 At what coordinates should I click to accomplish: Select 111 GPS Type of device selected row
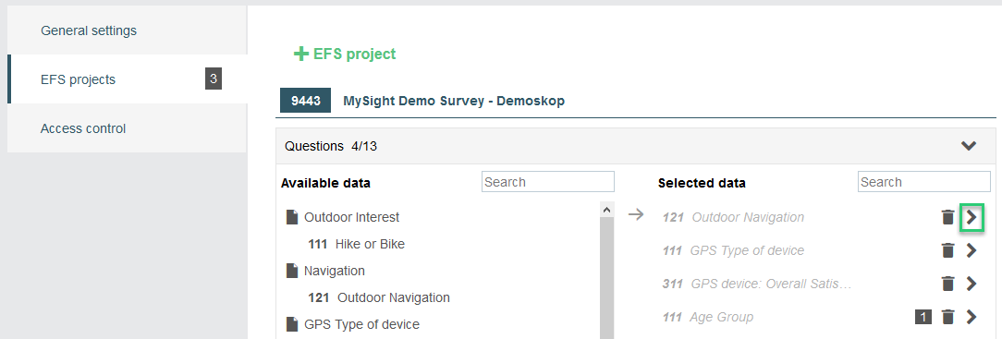tap(733, 250)
